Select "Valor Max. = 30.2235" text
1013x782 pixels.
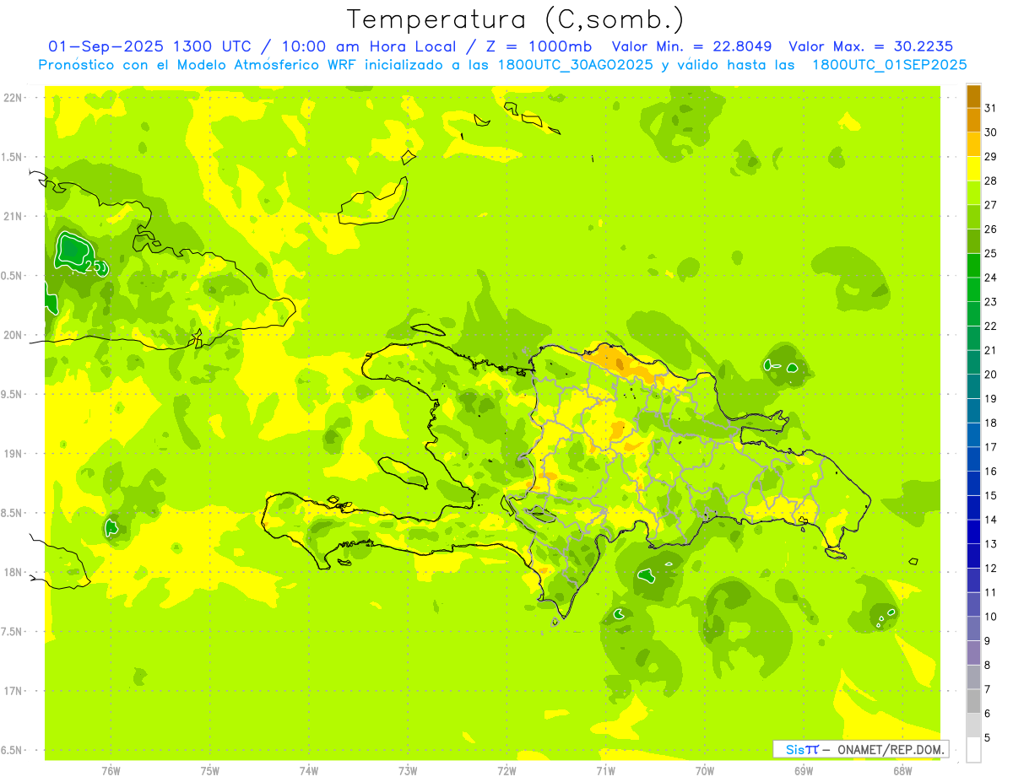pyautogui.click(x=869, y=46)
